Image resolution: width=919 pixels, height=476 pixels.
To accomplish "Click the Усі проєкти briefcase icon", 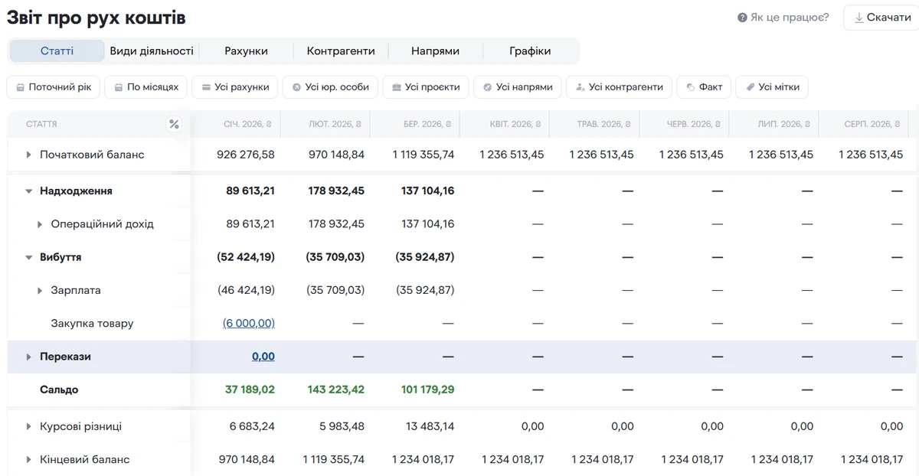I will click(x=397, y=87).
